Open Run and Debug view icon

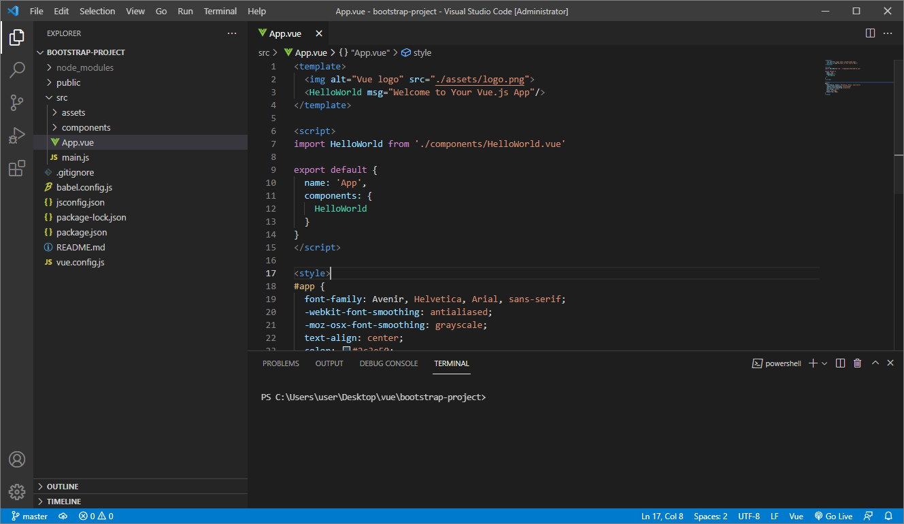click(17, 135)
